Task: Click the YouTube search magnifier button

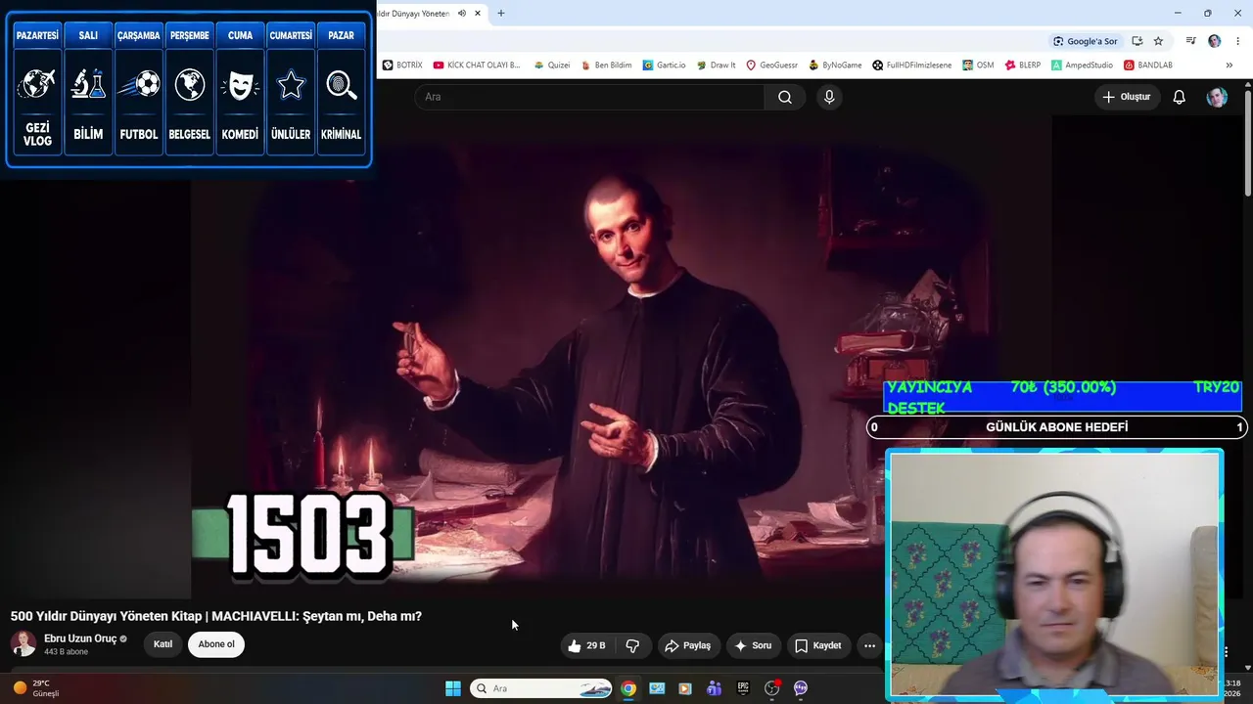Action: (785, 97)
